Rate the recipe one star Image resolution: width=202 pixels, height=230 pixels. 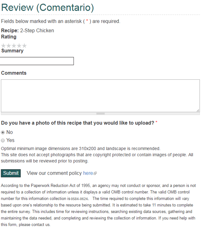[x=4, y=46]
